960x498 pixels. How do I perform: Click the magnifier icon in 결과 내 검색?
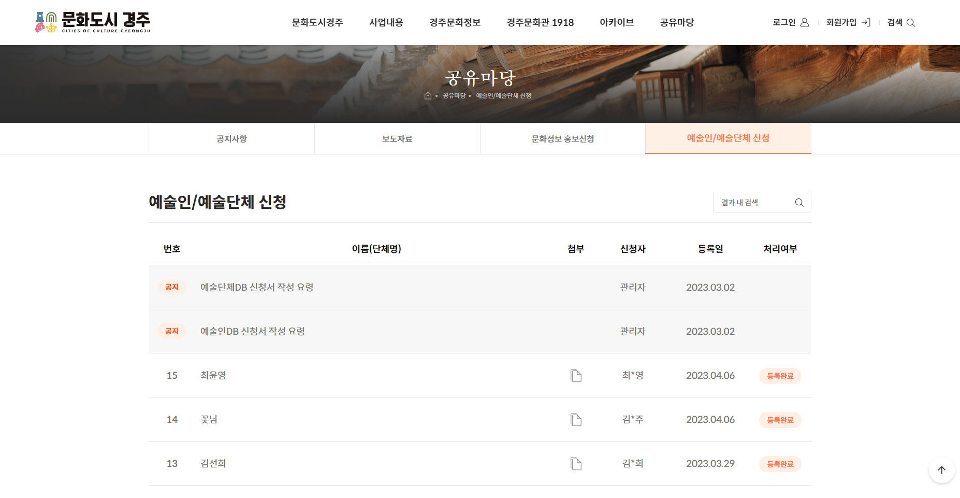pyautogui.click(x=799, y=203)
